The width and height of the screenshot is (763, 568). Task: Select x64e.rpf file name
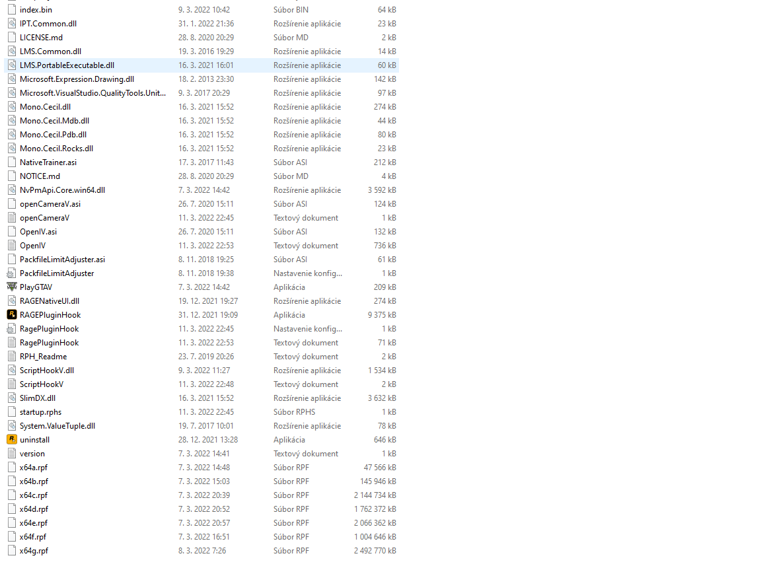[34, 523]
